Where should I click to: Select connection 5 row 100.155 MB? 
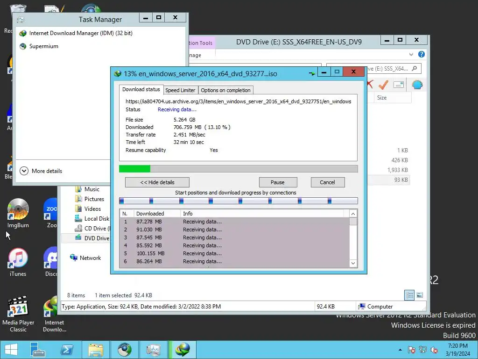(235, 253)
